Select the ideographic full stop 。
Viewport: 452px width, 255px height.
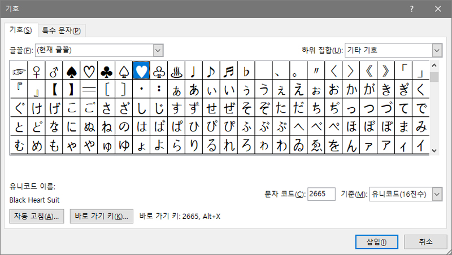(x=299, y=71)
